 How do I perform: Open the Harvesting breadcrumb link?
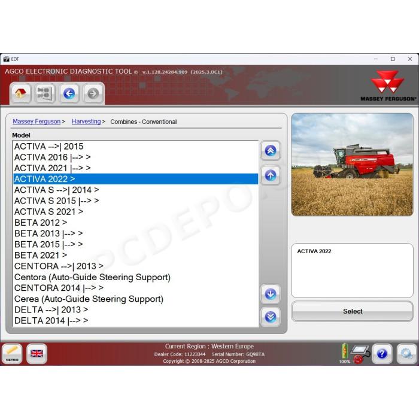[86, 122]
